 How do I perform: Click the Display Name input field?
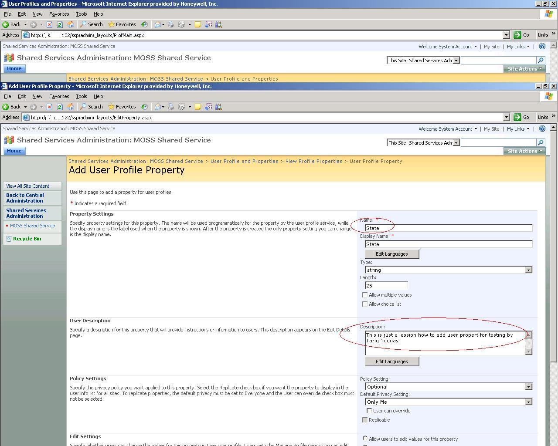[449, 244]
